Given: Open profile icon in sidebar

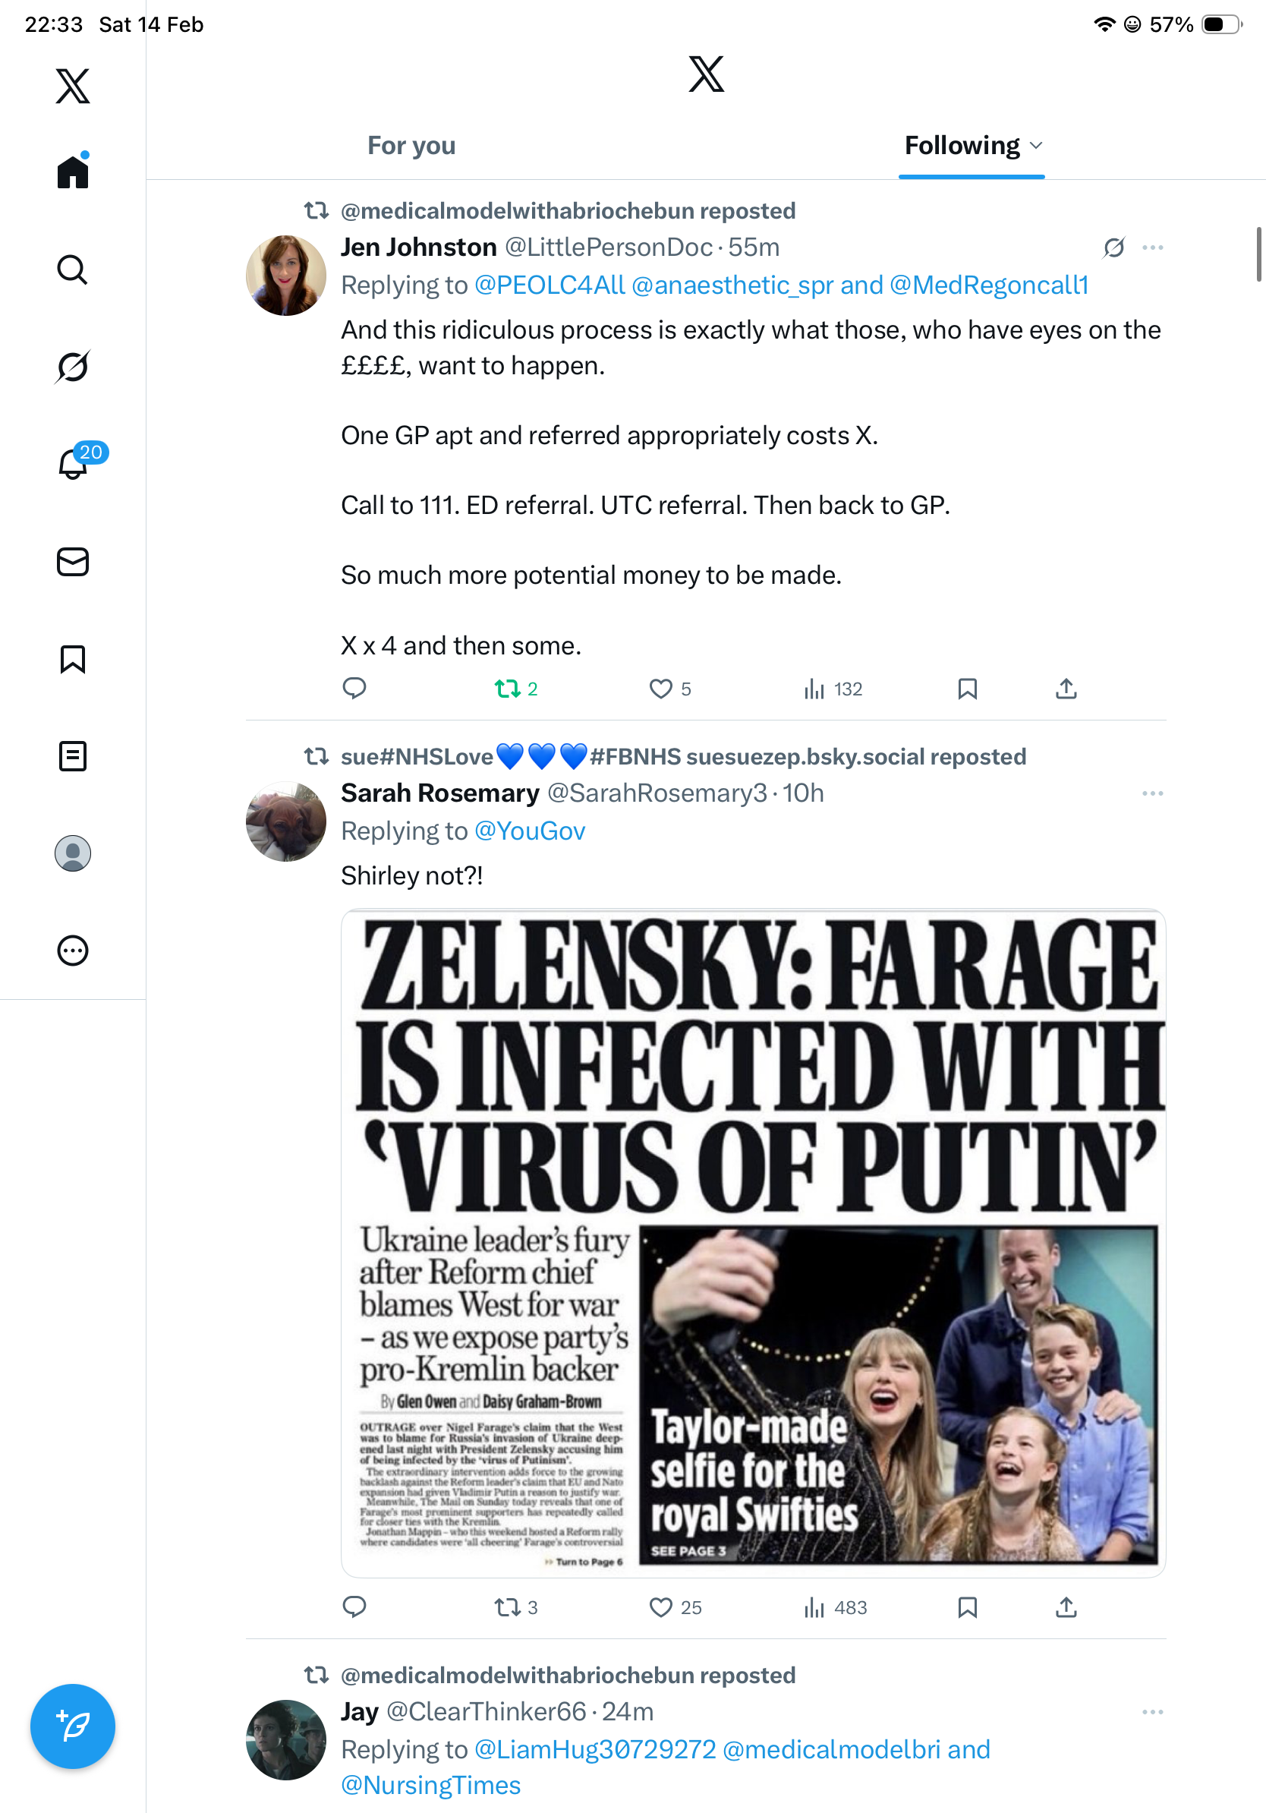Looking at the screenshot, I should (x=73, y=853).
